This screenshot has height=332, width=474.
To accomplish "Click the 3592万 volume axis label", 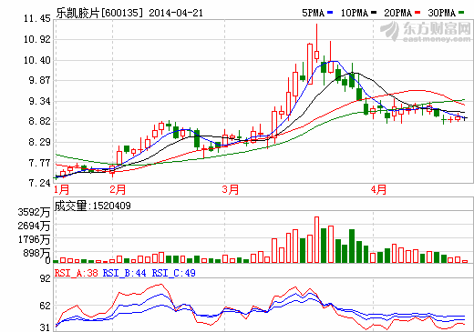I will click(x=34, y=212).
